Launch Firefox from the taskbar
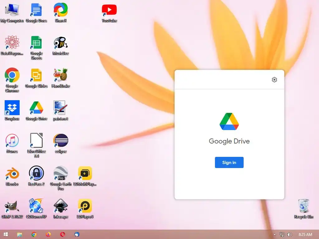The height and width of the screenshot is (239, 319). pyautogui.click(x=48, y=234)
